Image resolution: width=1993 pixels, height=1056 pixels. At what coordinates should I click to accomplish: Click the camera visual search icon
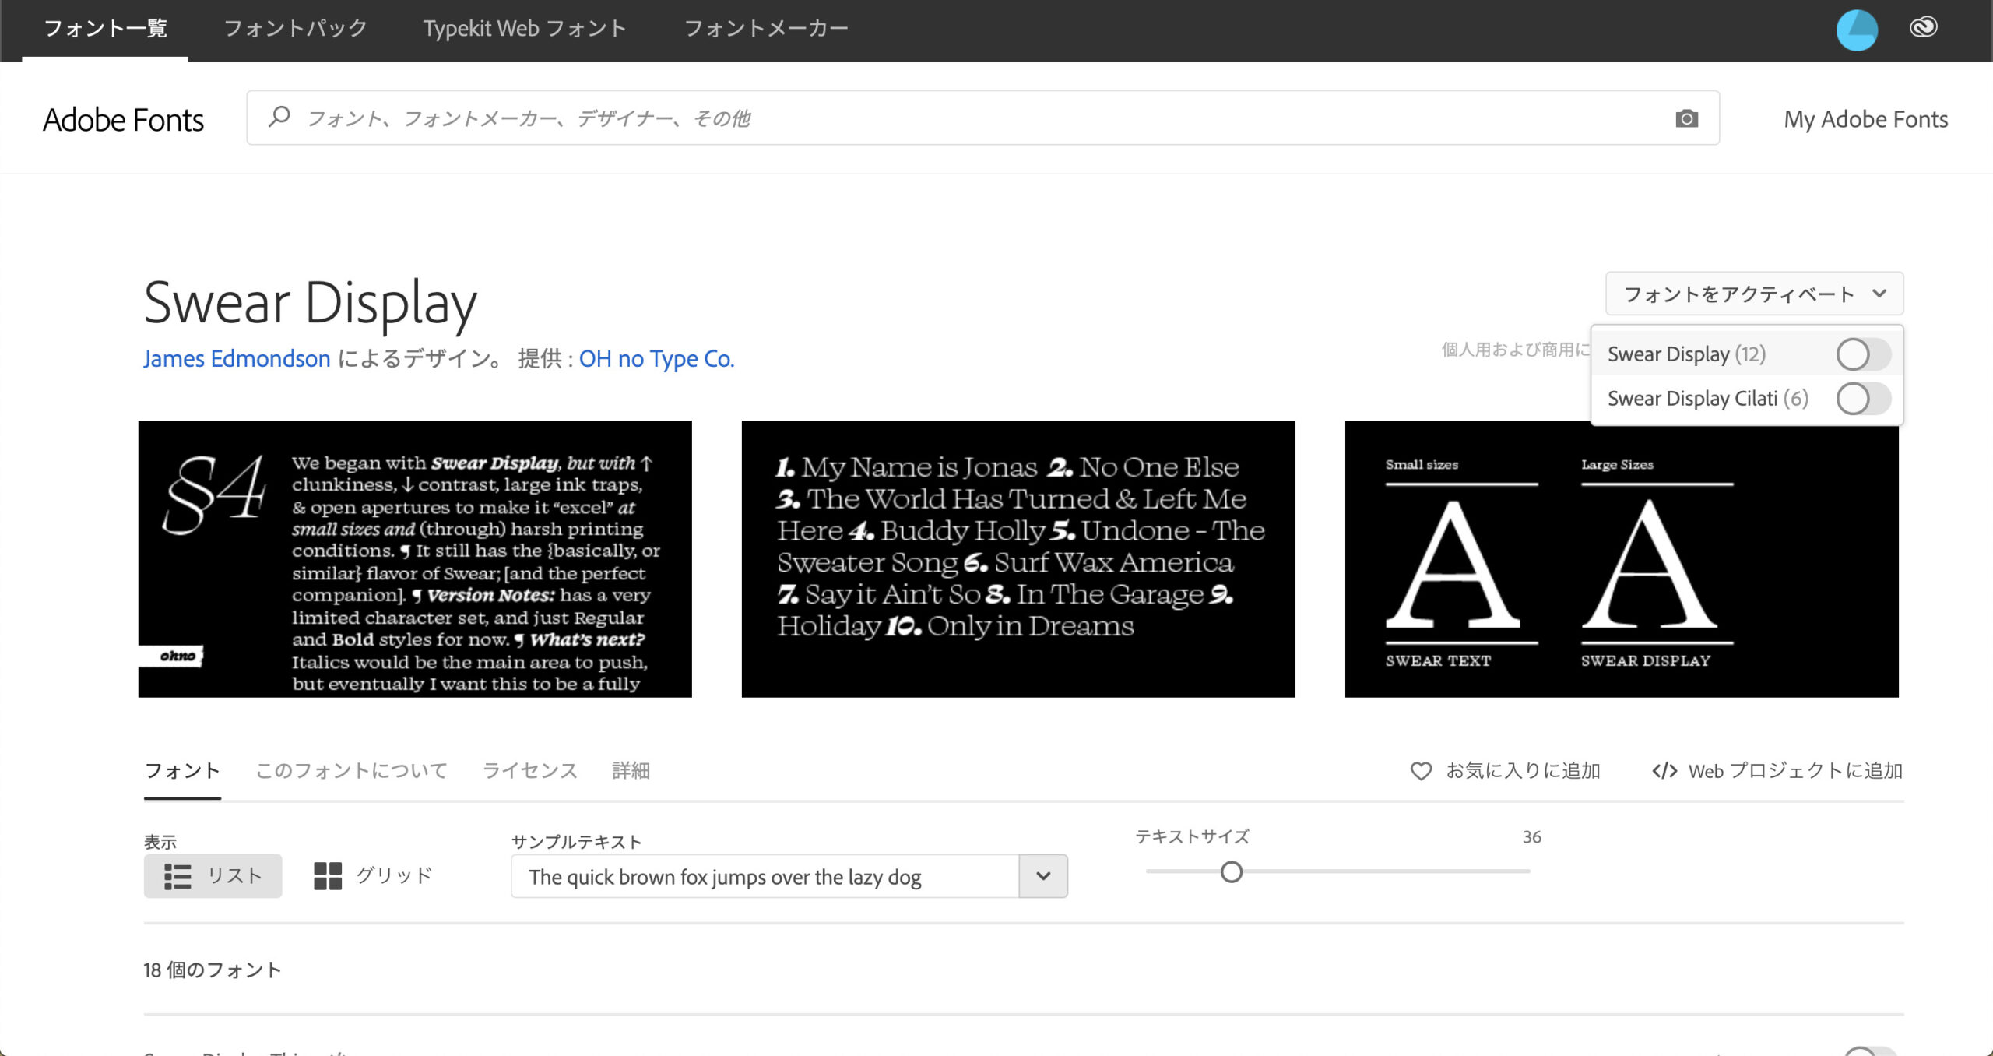(x=1686, y=118)
